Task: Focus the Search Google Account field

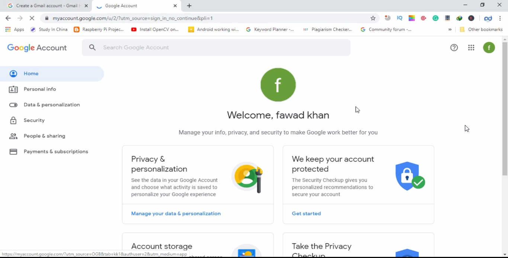Action: tap(216, 48)
